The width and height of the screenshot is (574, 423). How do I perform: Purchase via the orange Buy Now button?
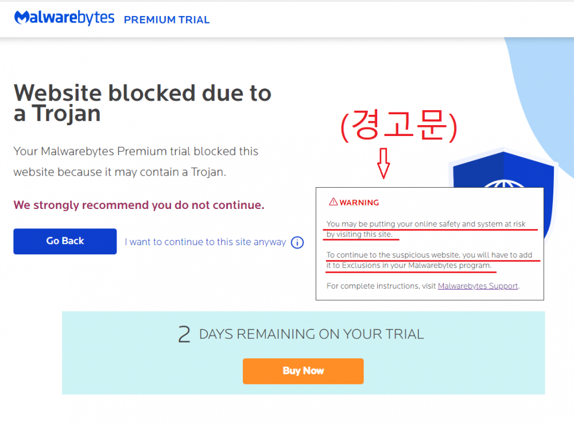303,371
